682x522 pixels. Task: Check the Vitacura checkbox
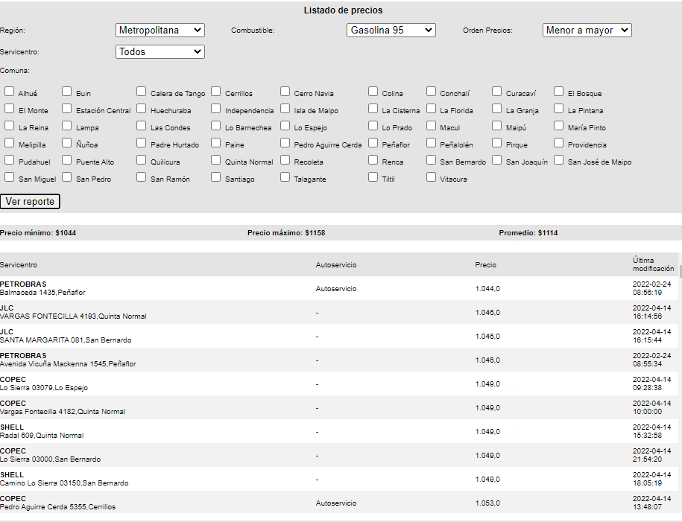coord(432,177)
